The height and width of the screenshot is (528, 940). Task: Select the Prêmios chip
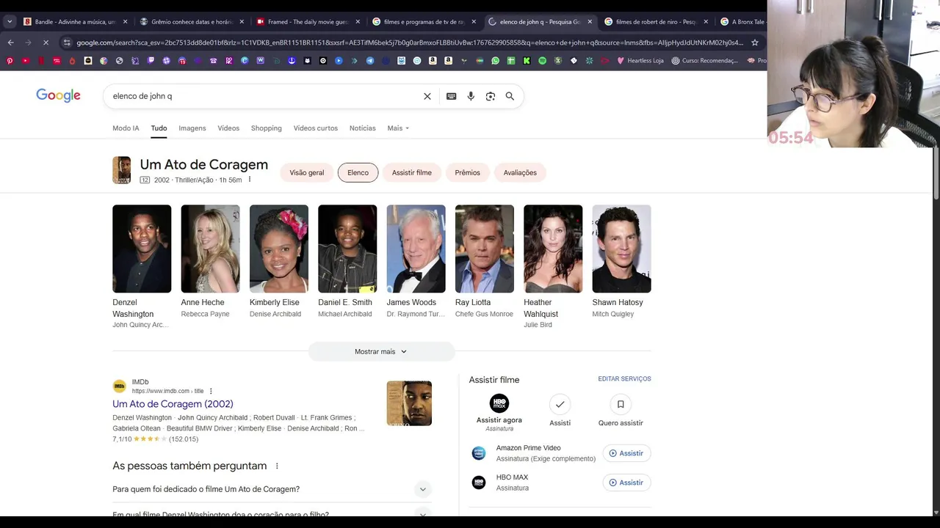[x=467, y=172]
